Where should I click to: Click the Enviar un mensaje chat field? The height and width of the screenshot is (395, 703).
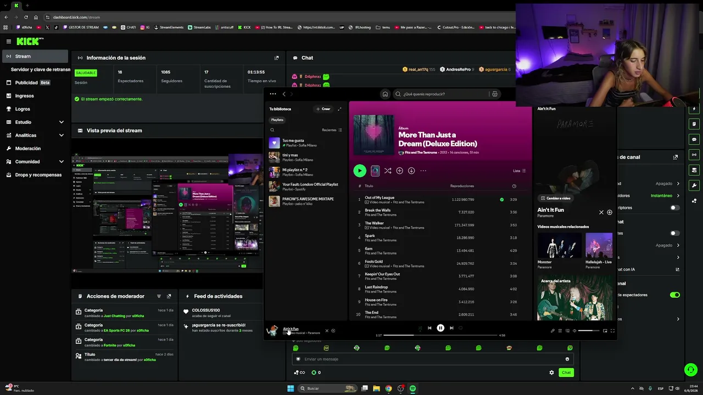point(433,359)
